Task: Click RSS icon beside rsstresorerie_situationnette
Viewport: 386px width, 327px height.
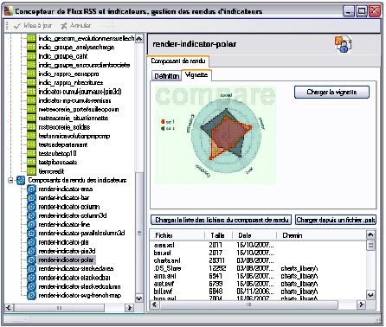Action: pos(31,119)
